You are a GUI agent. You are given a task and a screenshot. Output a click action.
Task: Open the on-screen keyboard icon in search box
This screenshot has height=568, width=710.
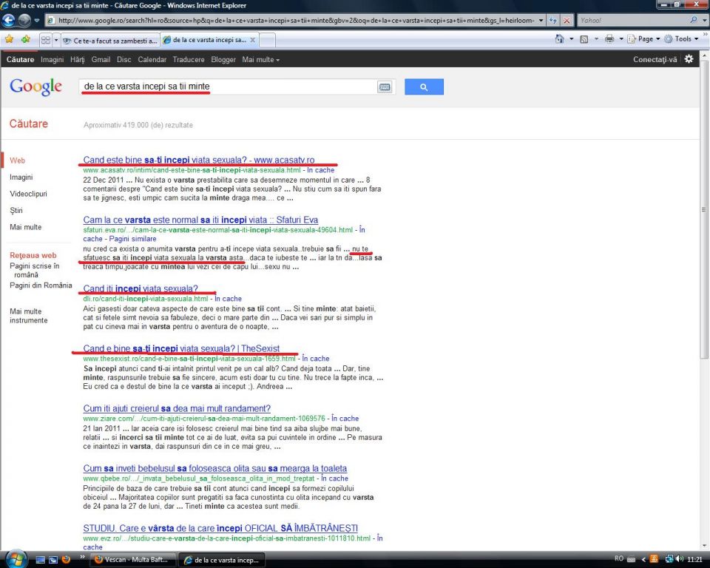[x=385, y=87]
